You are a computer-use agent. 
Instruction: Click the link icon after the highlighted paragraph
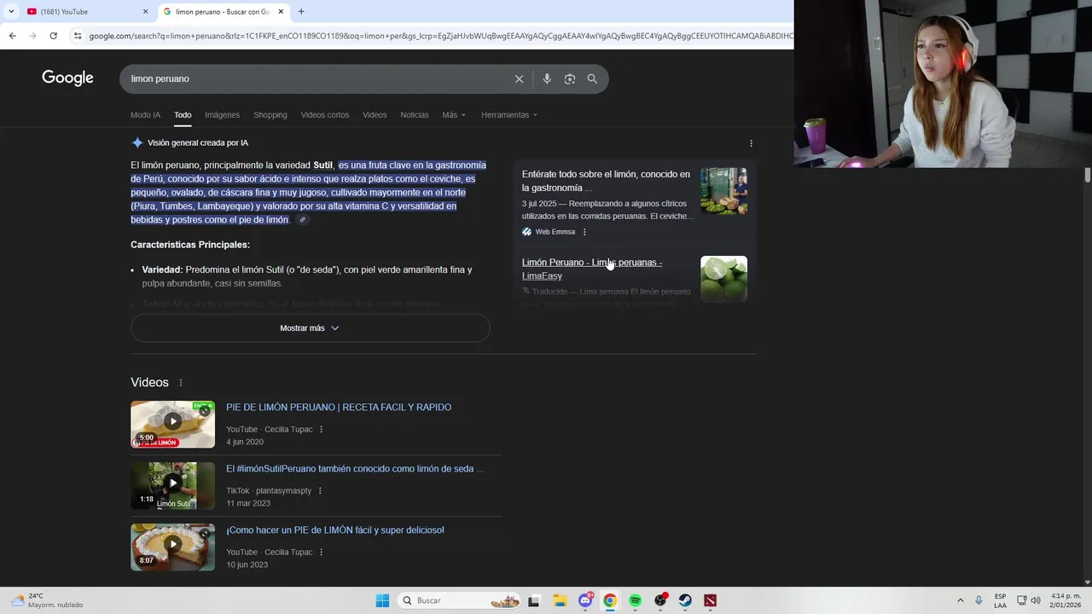pyautogui.click(x=302, y=220)
